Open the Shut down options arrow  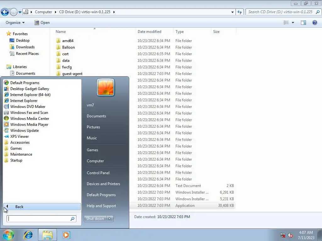click(110, 219)
